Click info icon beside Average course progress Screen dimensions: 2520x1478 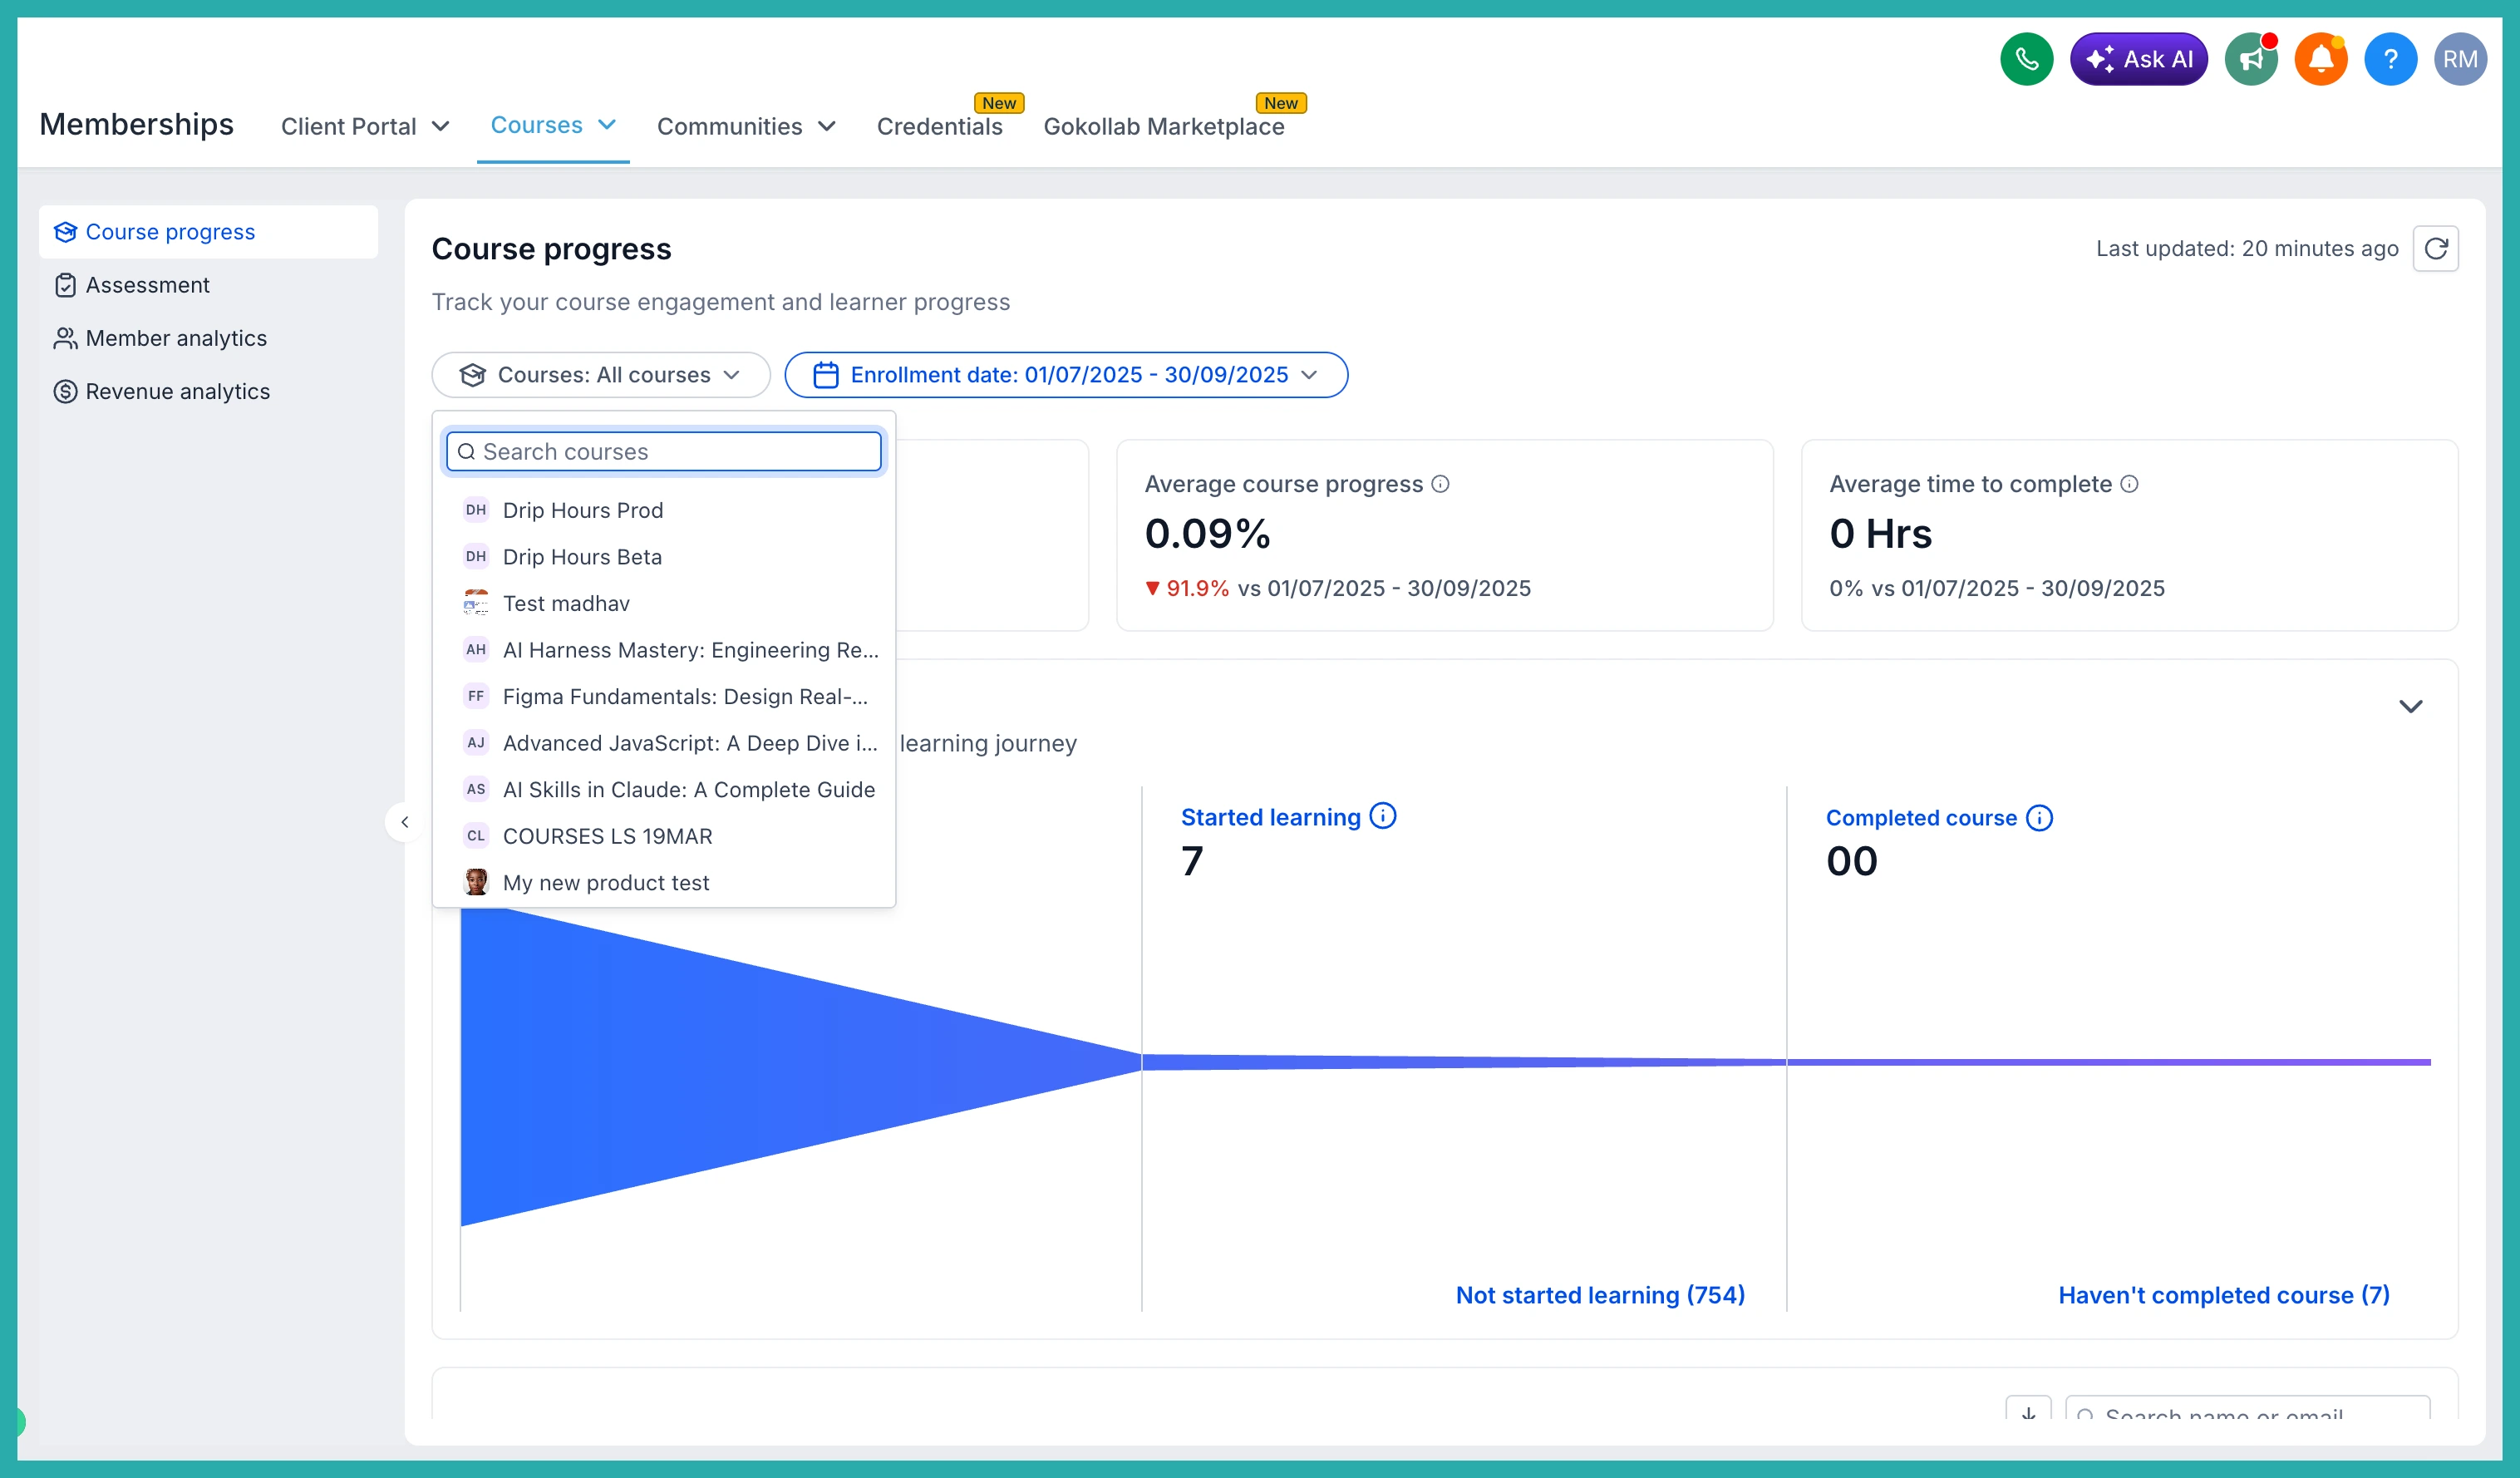coord(1440,484)
